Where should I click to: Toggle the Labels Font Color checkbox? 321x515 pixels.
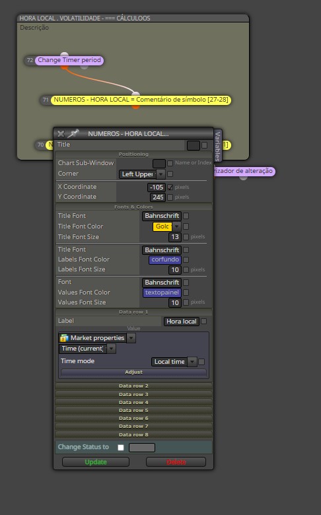186,259
